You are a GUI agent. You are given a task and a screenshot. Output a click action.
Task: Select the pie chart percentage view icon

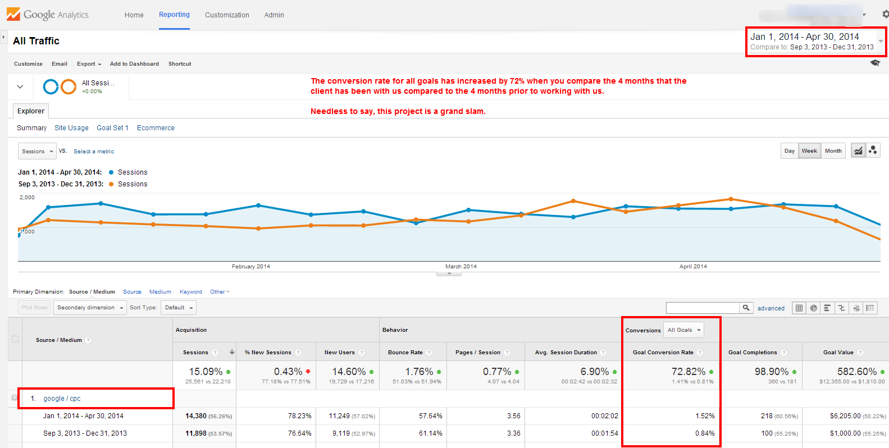click(x=814, y=308)
